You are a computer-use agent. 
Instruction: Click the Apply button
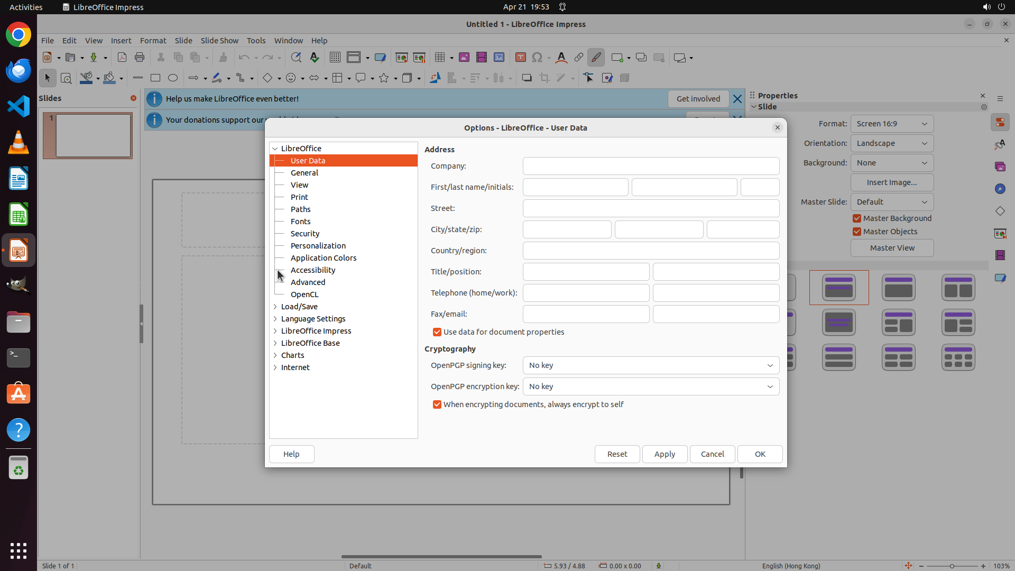[x=665, y=454]
